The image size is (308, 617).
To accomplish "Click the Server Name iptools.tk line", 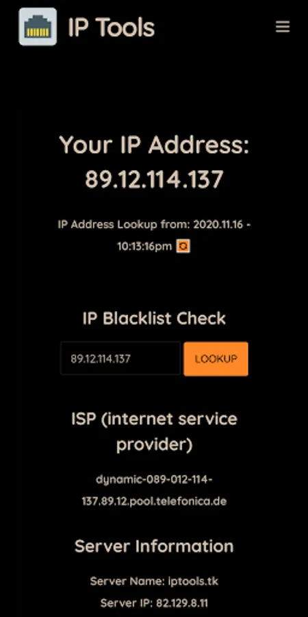I will tap(154, 581).
